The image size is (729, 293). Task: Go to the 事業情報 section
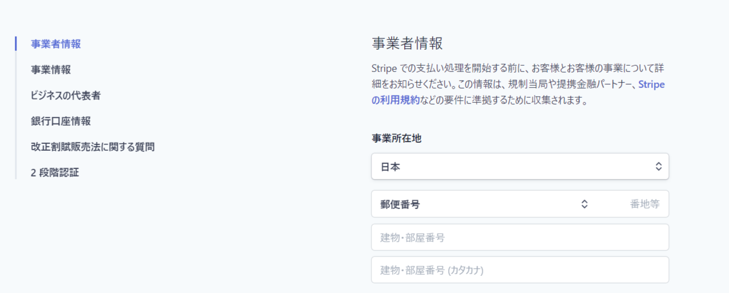click(51, 70)
